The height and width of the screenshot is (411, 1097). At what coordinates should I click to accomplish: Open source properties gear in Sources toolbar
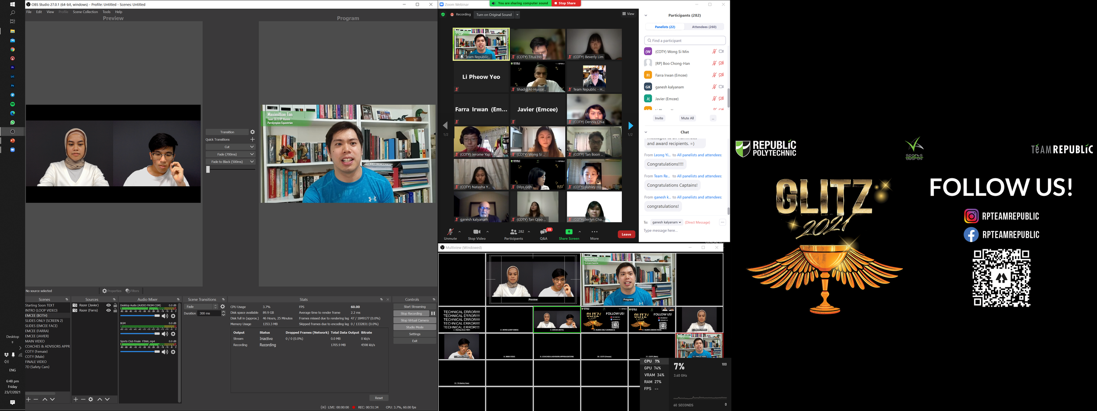pos(91,399)
